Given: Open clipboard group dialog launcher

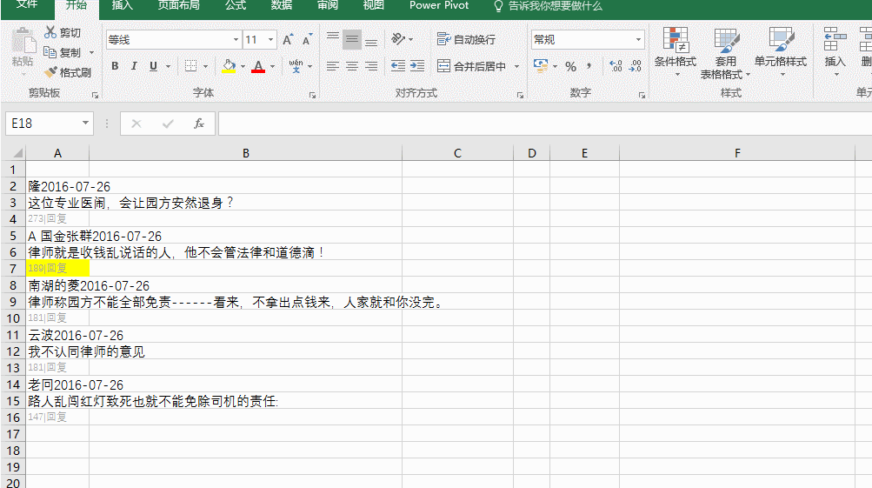Looking at the screenshot, I should [95, 95].
